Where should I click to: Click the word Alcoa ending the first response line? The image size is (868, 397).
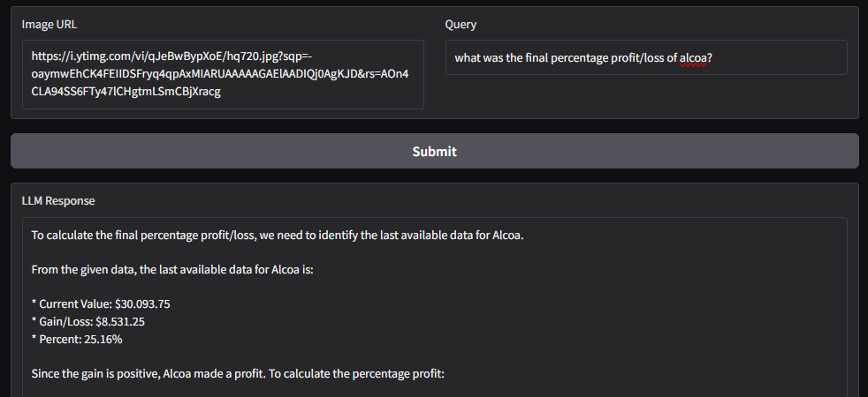[507, 236]
